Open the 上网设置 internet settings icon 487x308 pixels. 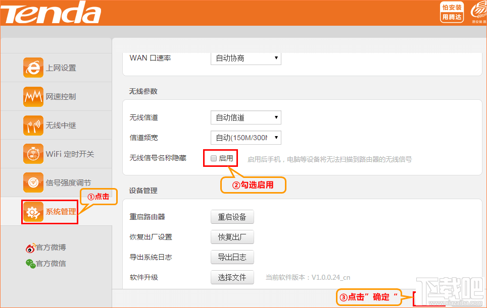(32, 67)
